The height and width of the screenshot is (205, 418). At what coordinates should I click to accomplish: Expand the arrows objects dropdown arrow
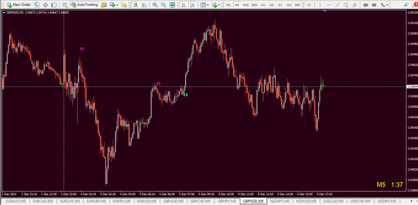coord(388,5)
